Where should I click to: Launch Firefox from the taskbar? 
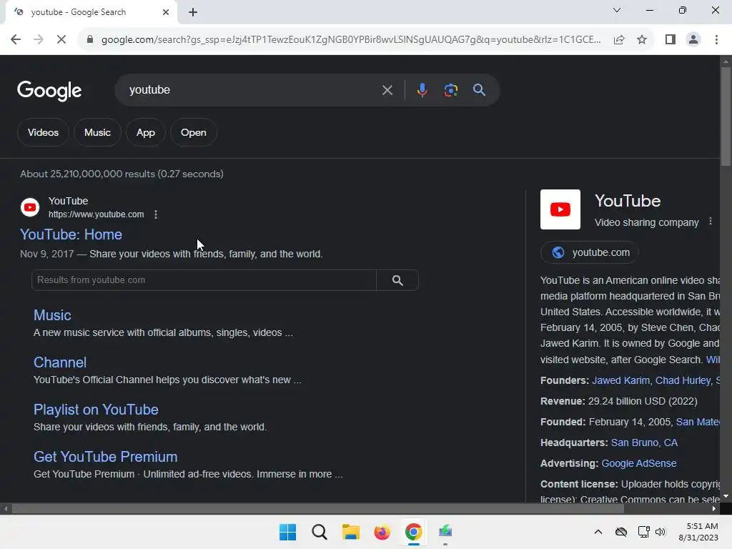coord(382,532)
